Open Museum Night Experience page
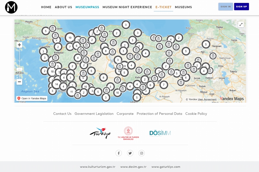 tap(127, 7)
